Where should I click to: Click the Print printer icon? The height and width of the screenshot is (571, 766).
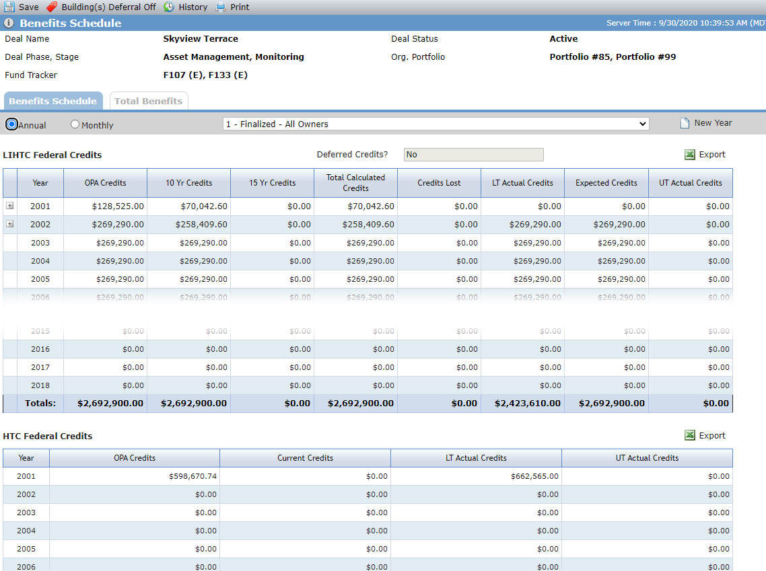point(221,7)
